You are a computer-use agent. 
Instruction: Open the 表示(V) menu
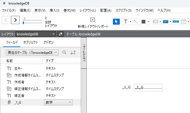(40, 10)
